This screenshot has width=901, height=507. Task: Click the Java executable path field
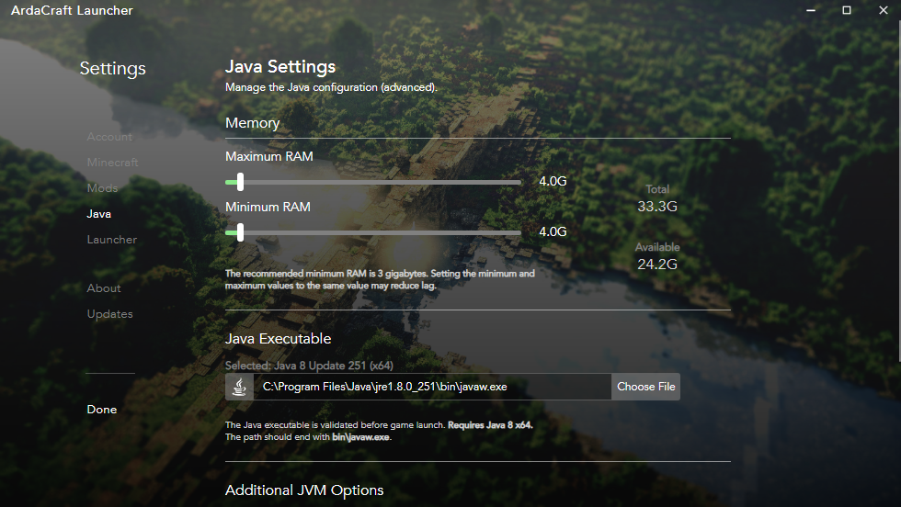click(x=432, y=387)
